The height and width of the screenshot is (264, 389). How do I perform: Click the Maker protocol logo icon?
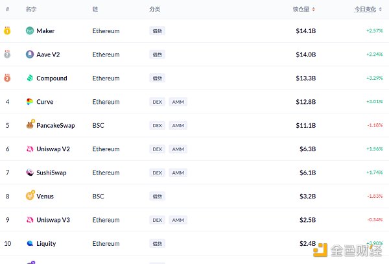point(30,31)
